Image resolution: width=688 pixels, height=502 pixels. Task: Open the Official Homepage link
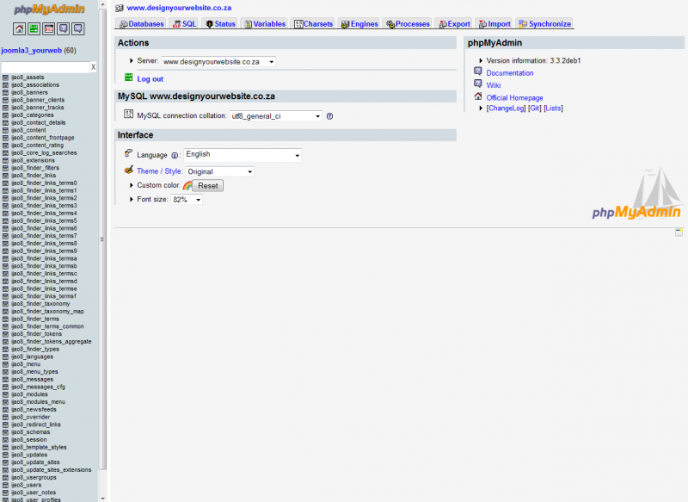[514, 98]
